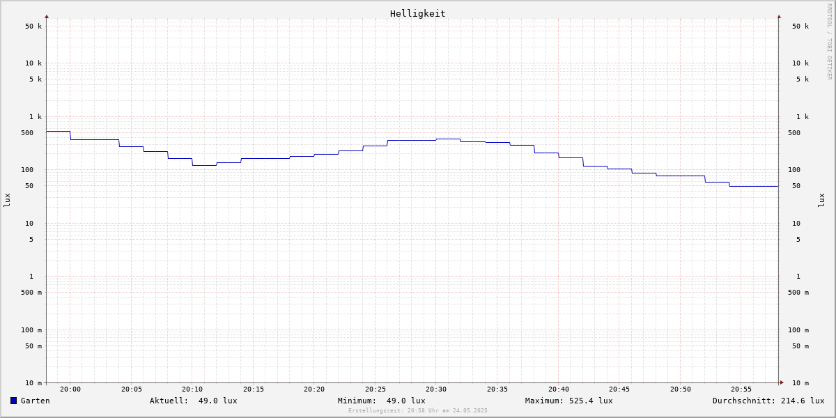Select the chart title 'Helligkeit'
Image resolution: width=836 pixels, height=418 pixels.
(x=418, y=13)
